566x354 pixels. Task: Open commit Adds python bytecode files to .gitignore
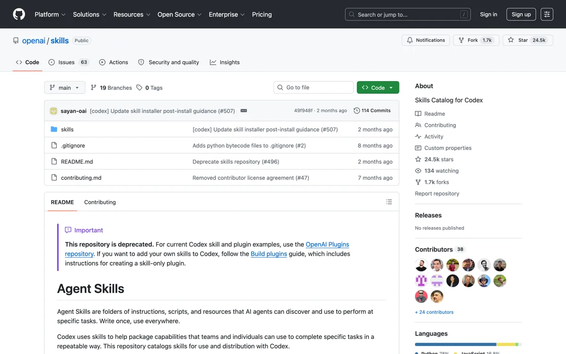click(249, 145)
